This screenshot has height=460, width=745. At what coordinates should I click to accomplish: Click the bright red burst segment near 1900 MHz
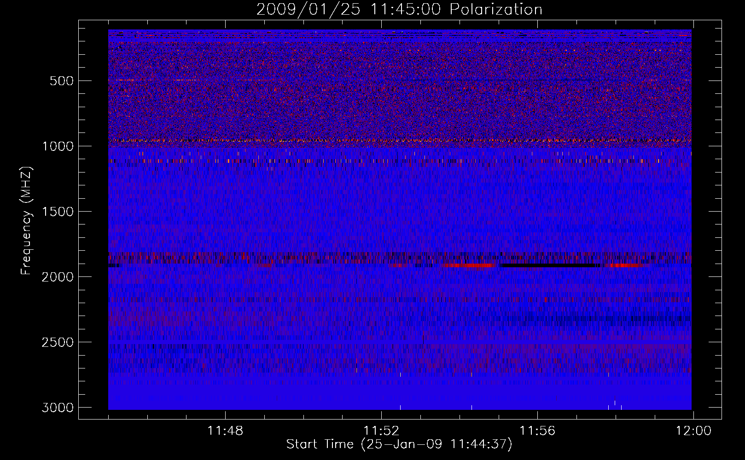click(470, 265)
